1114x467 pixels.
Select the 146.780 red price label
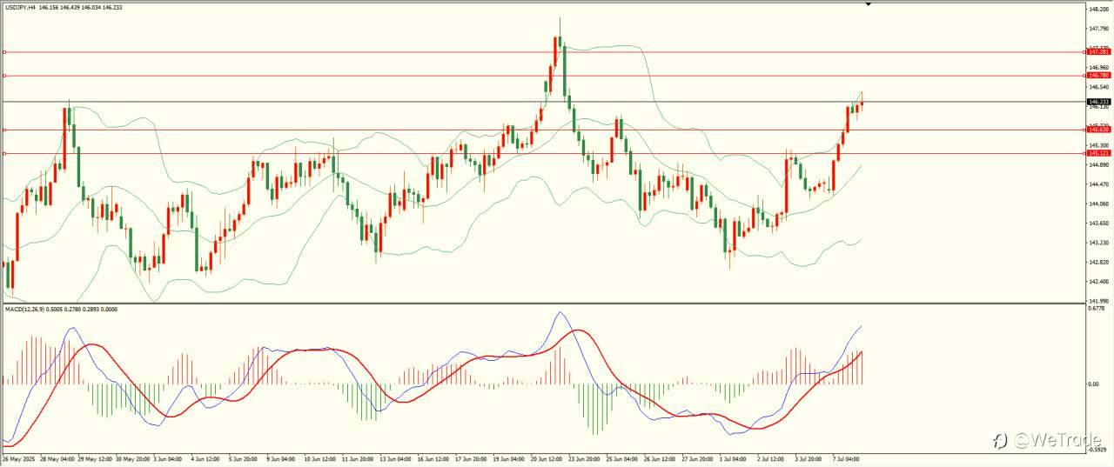pyautogui.click(x=1097, y=76)
